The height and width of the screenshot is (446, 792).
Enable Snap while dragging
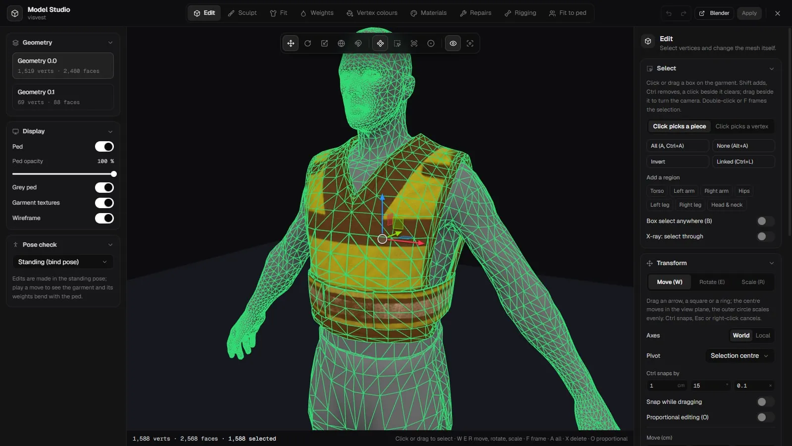coord(766,402)
